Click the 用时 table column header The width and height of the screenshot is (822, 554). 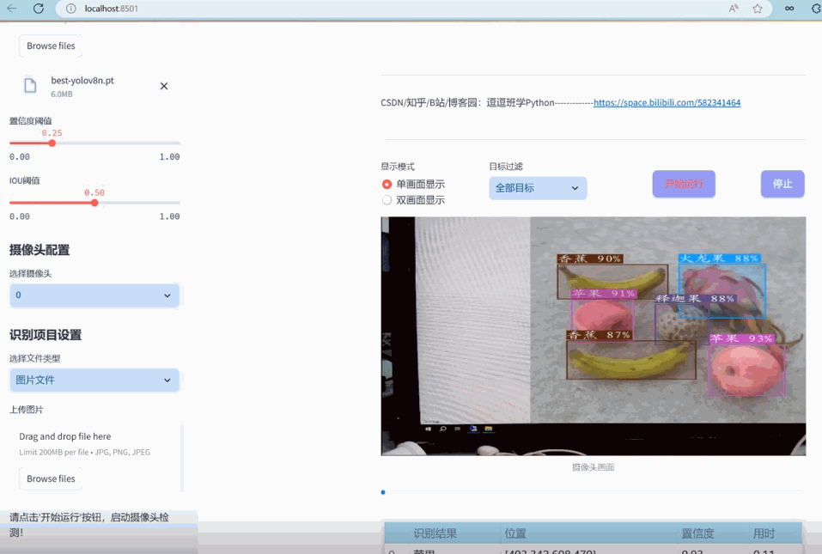(x=764, y=533)
